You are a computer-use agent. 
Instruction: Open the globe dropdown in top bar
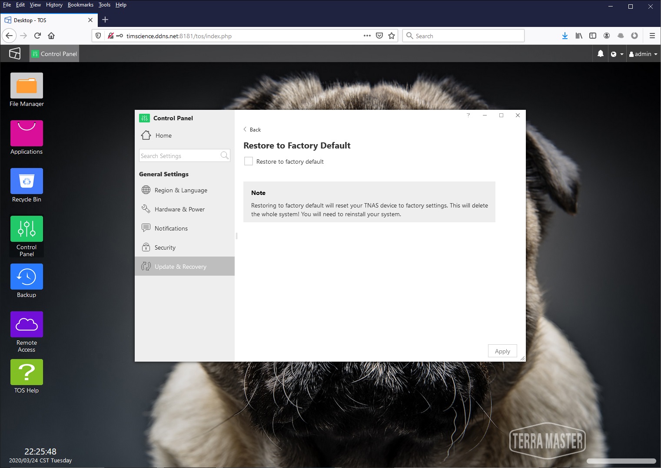tap(617, 54)
